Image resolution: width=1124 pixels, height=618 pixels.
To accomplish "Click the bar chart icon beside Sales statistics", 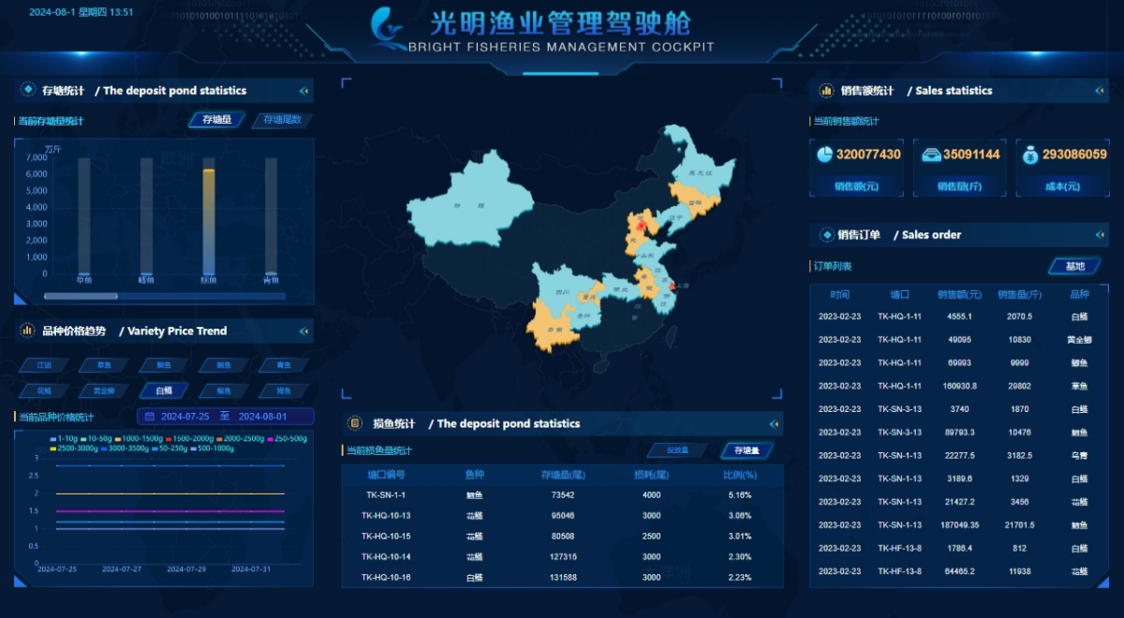I will pyautogui.click(x=826, y=91).
